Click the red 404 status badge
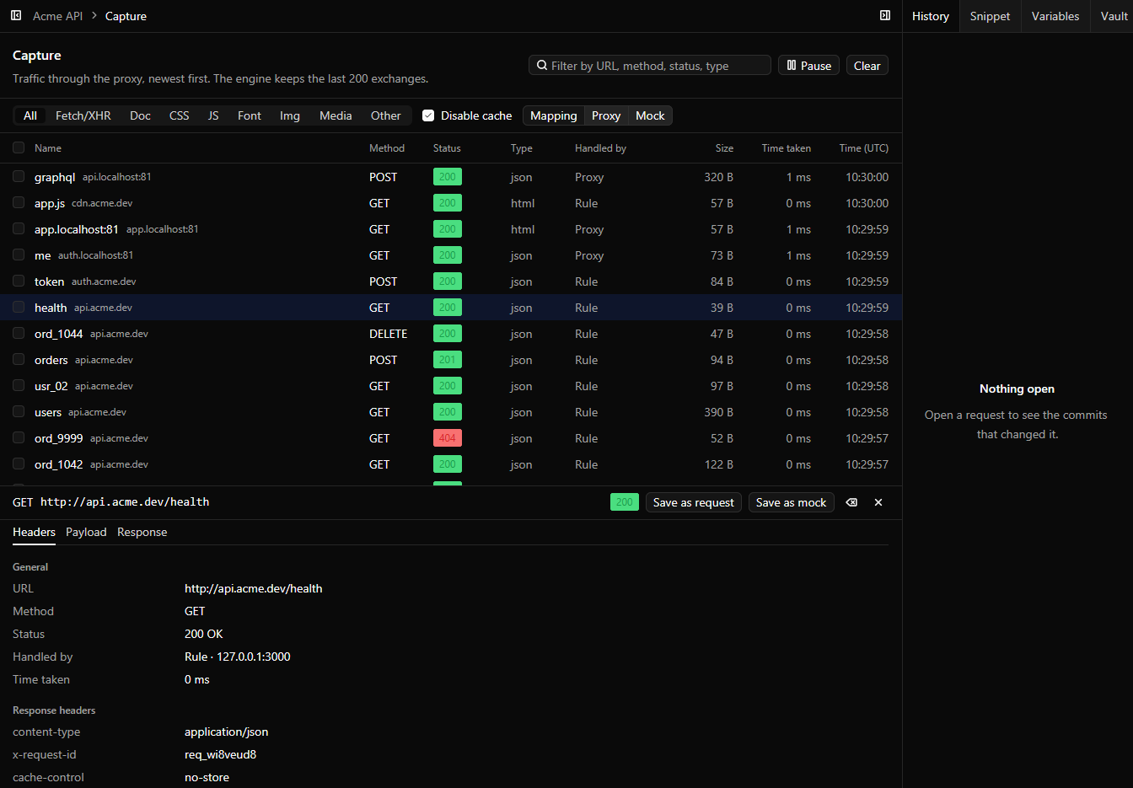 click(448, 438)
